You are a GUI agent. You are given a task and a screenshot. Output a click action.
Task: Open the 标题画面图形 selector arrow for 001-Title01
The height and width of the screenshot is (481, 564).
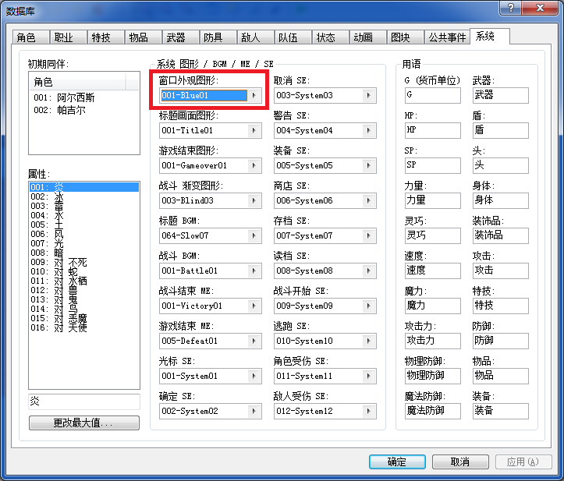pyautogui.click(x=254, y=130)
